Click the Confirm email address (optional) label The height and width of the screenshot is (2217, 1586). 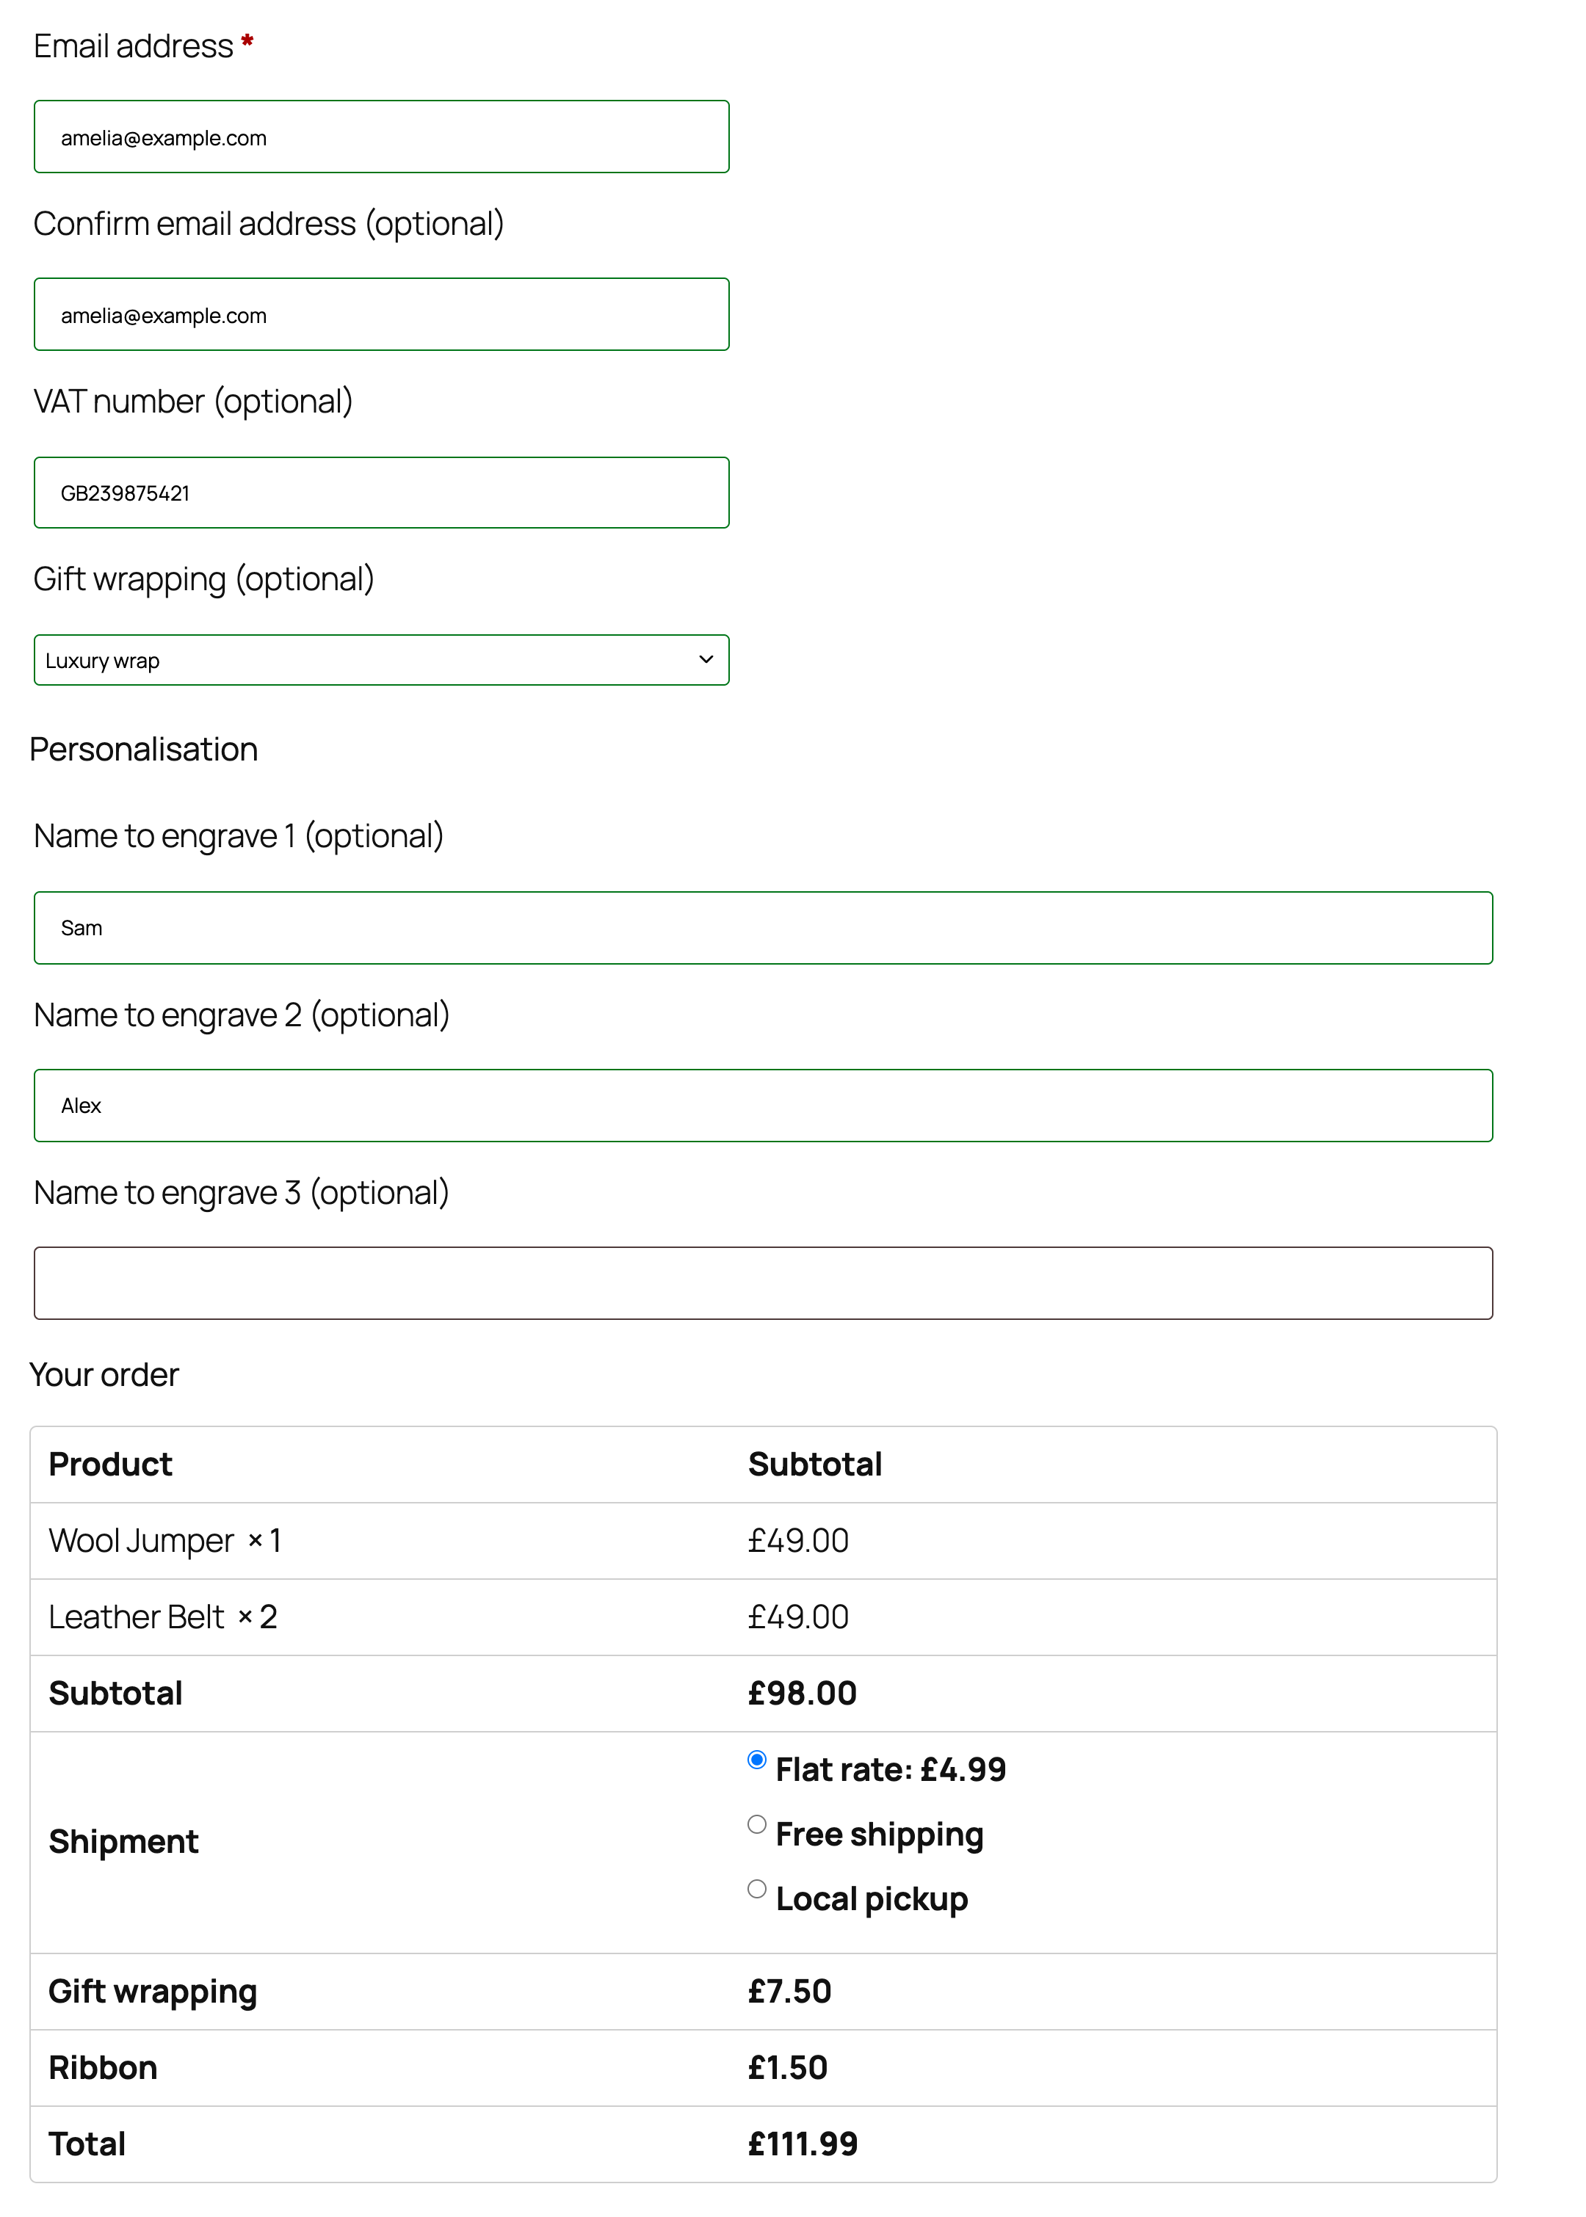tap(269, 224)
